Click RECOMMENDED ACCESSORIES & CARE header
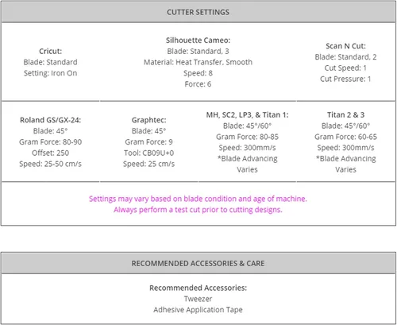397x325 pixels. pyautogui.click(x=198, y=263)
